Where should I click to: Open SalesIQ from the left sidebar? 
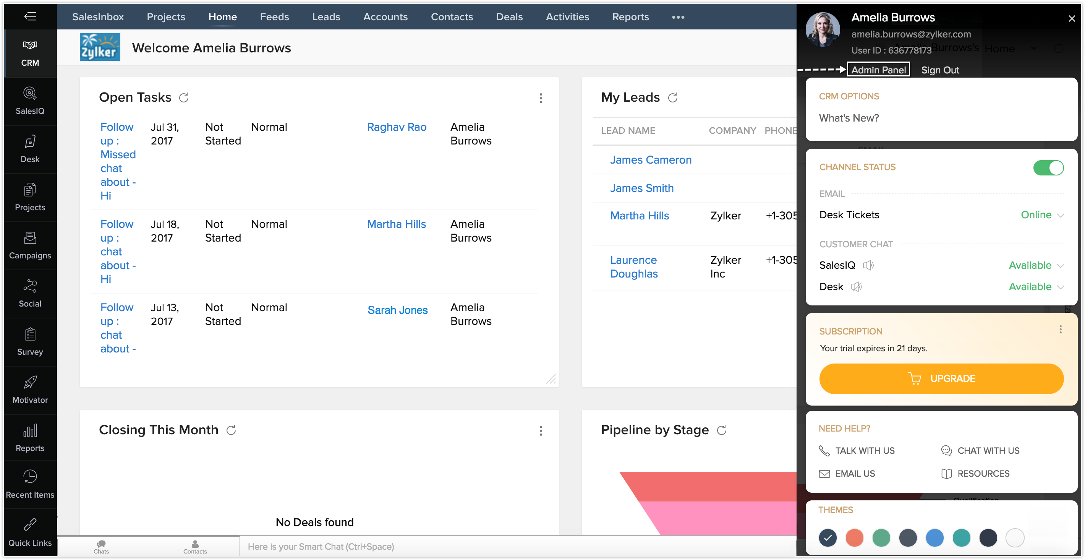[x=30, y=101]
